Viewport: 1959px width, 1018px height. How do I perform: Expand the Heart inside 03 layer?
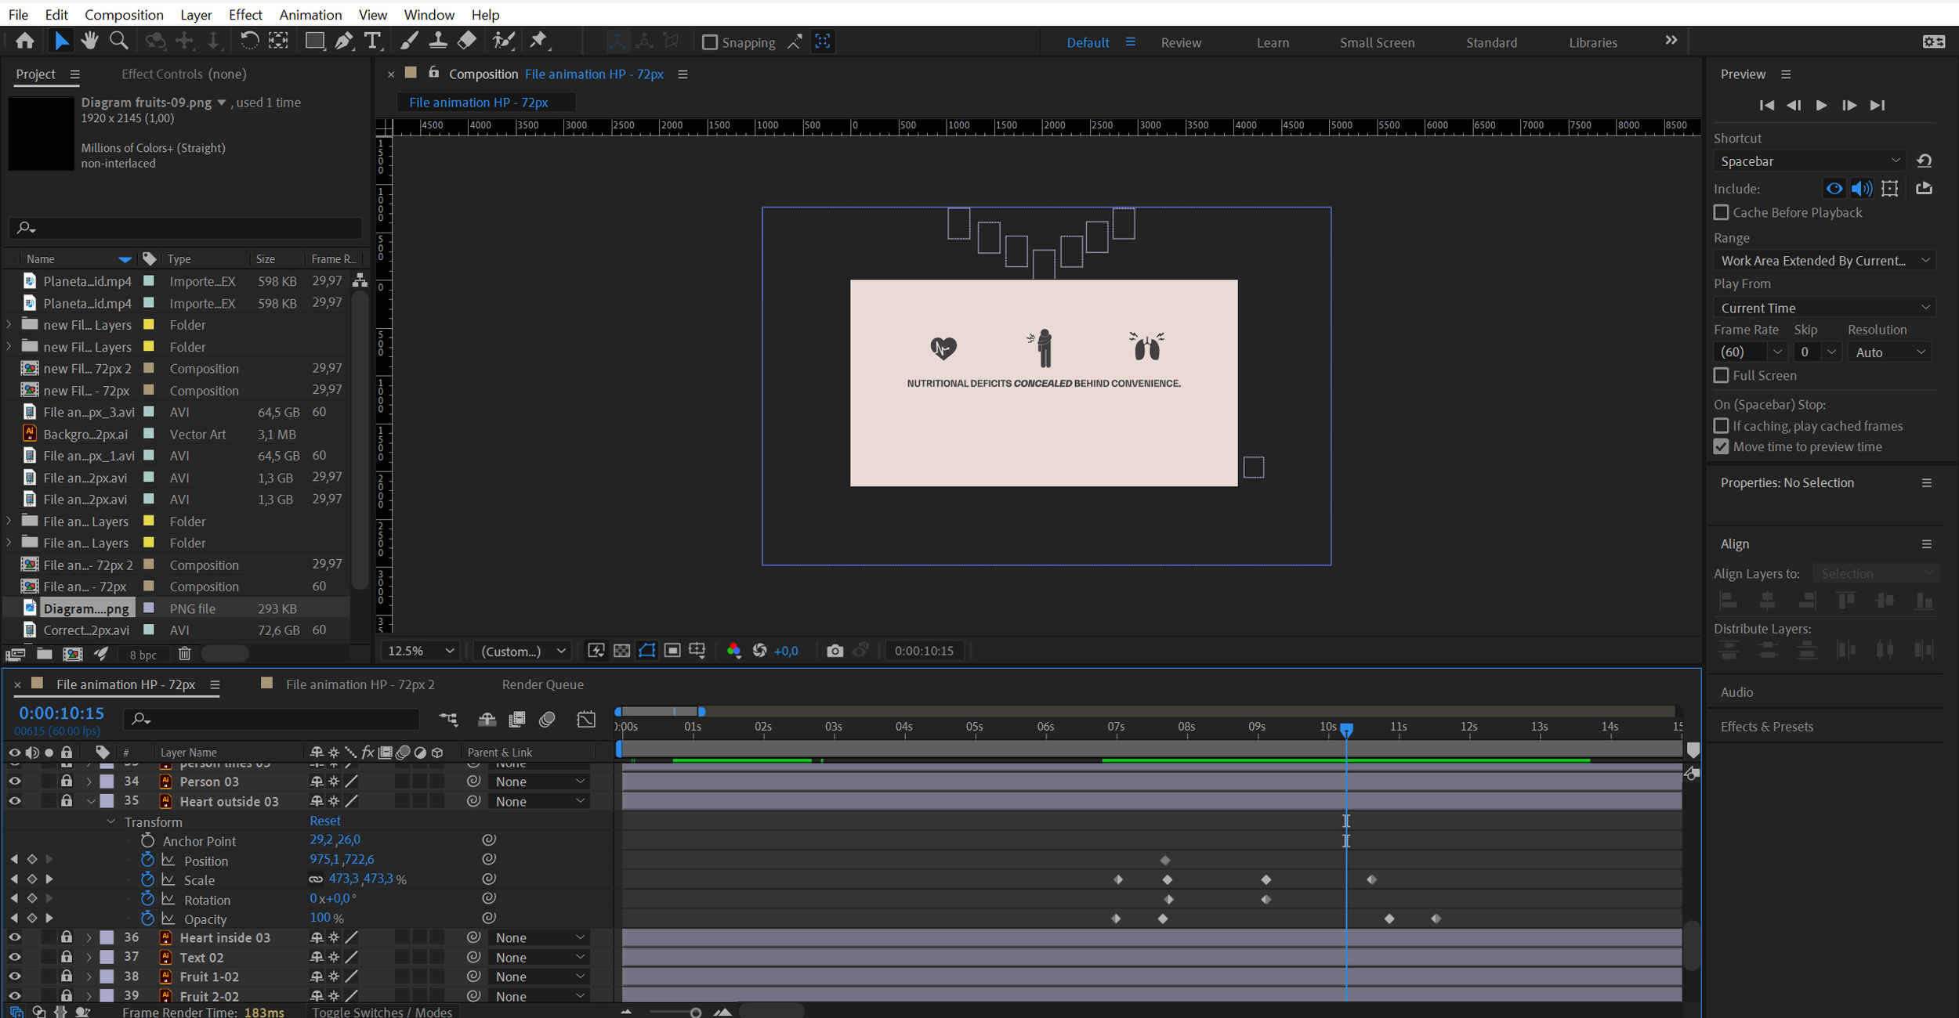(89, 937)
